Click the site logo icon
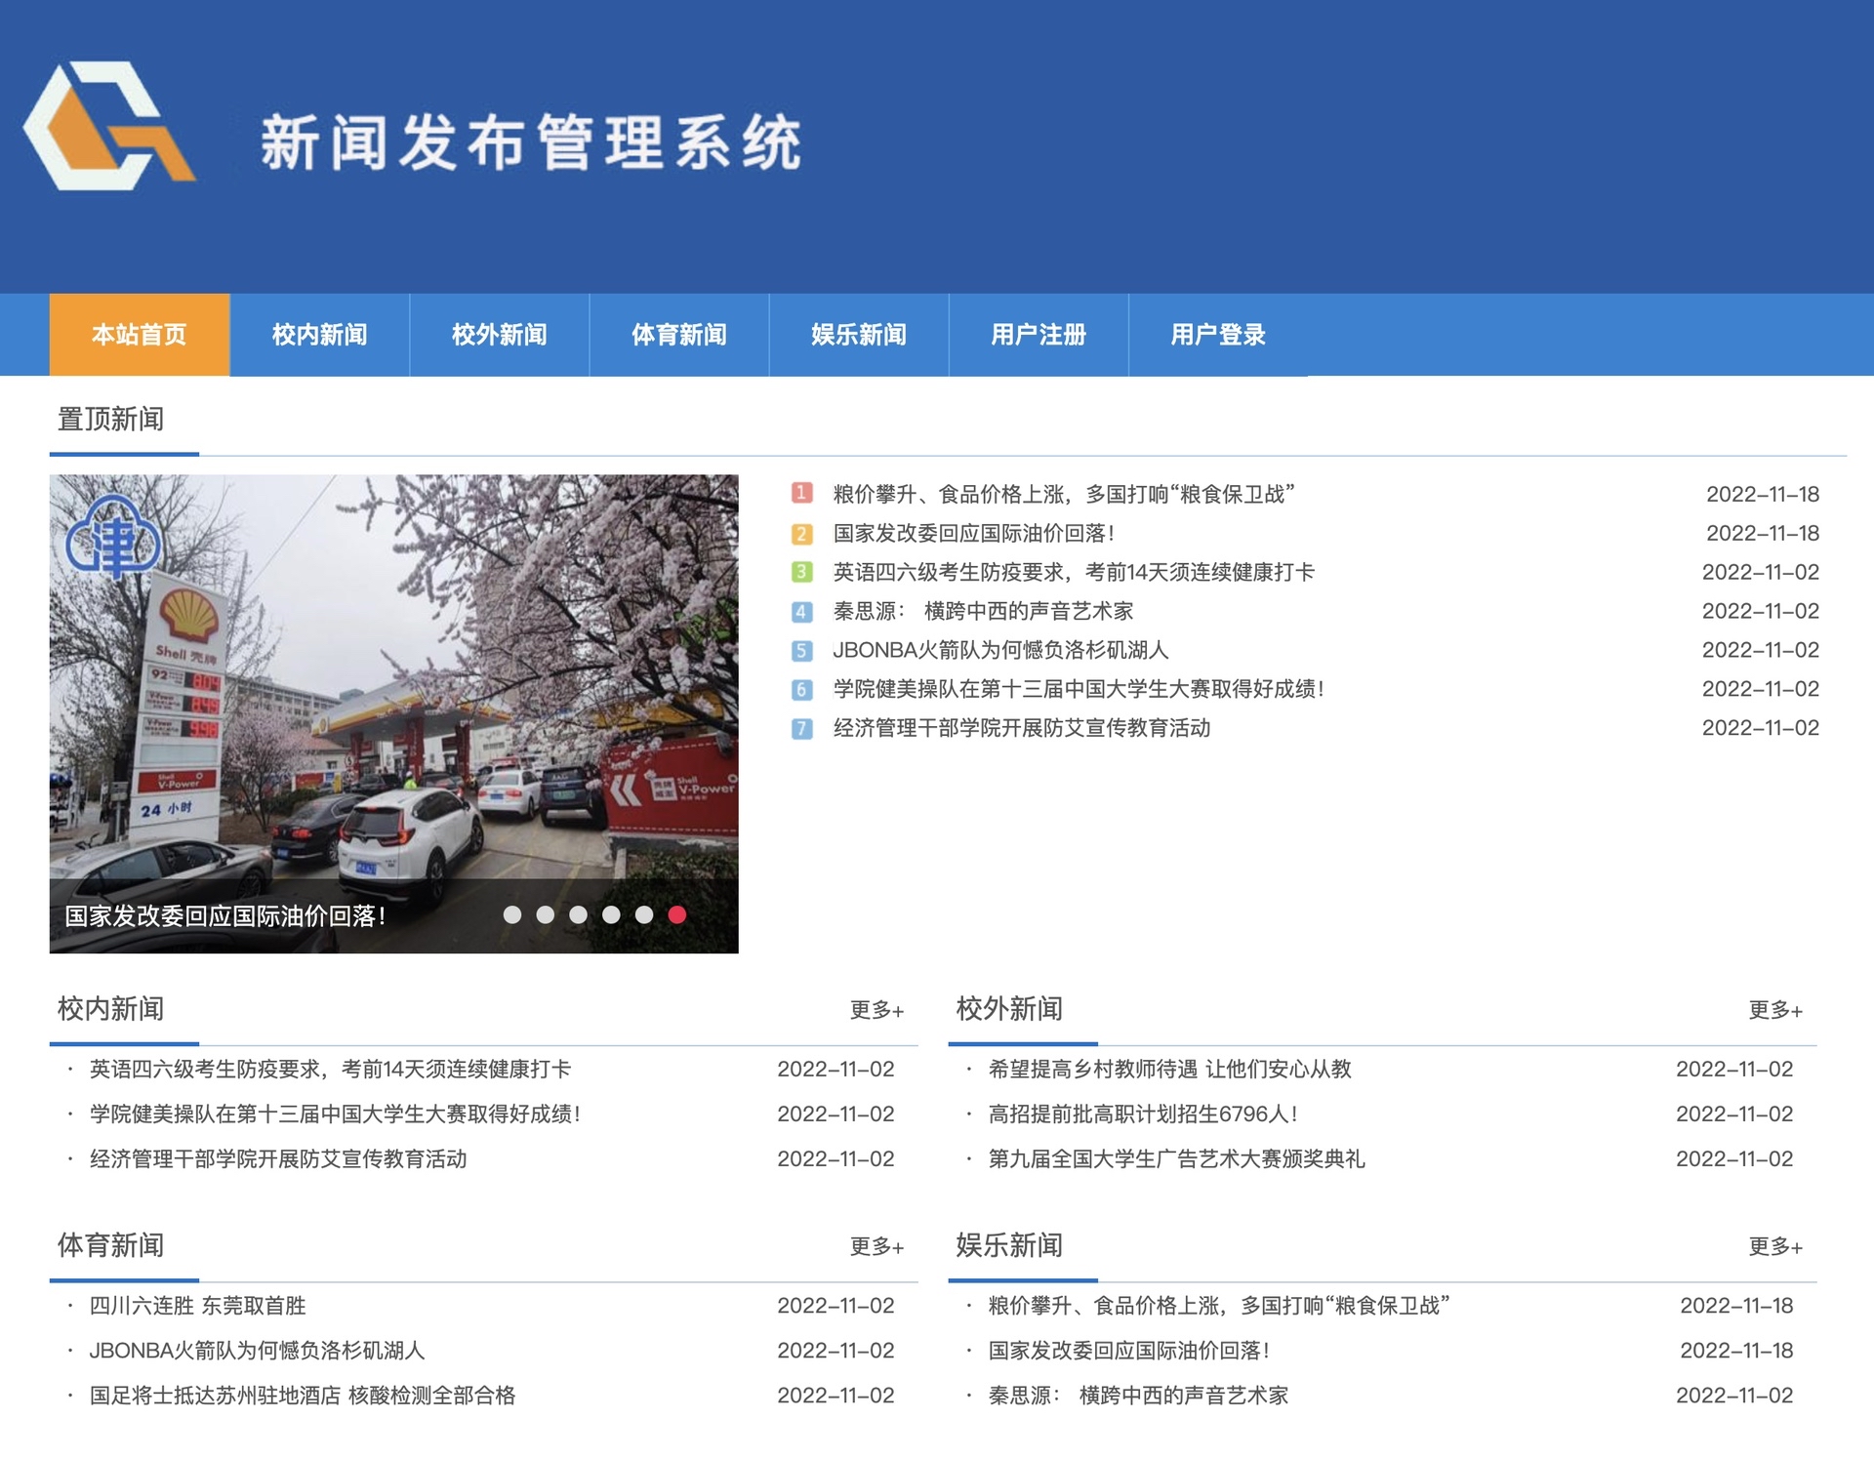 (109, 127)
